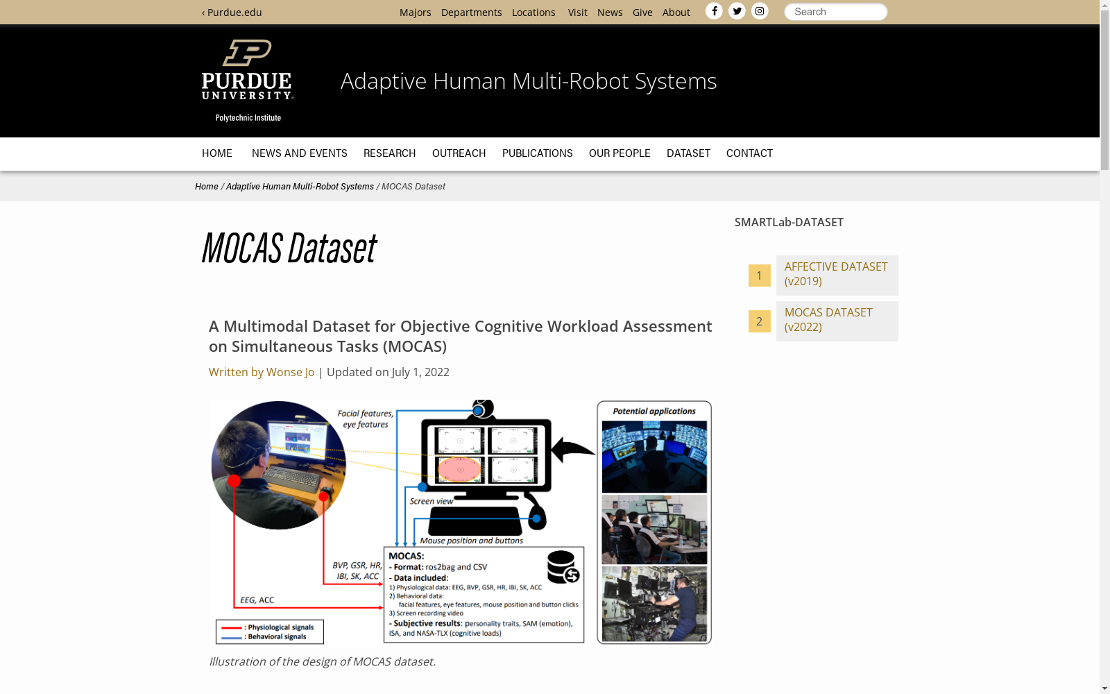Click the number 1 sidebar badge

click(x=759, y=276)
